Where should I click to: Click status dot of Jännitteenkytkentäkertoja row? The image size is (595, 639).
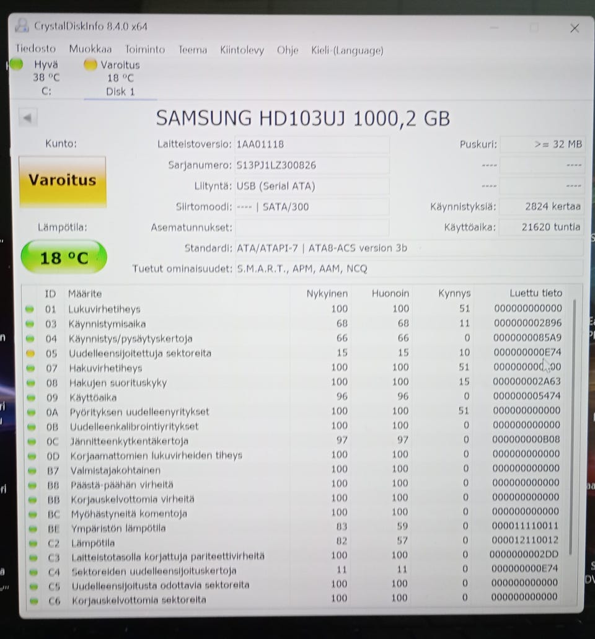click(32, 441)
